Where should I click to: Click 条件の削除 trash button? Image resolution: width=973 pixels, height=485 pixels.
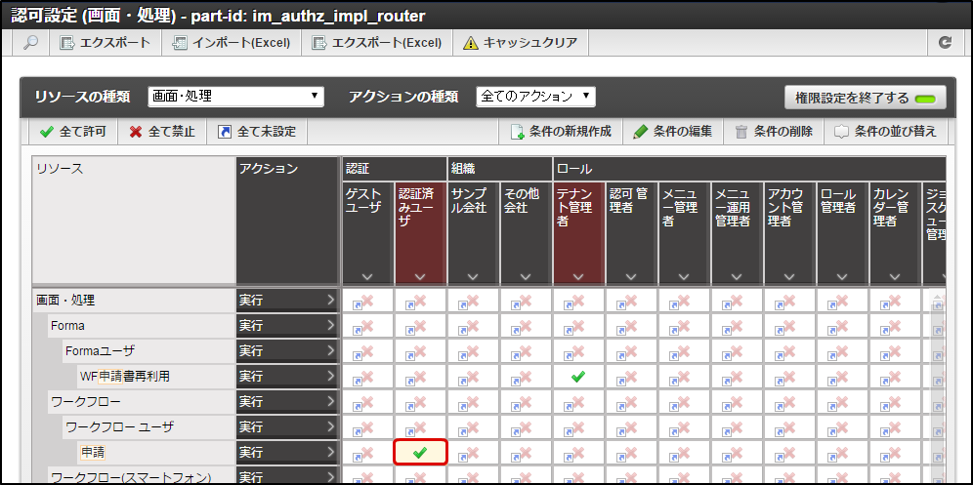click(x=774, y=132)
